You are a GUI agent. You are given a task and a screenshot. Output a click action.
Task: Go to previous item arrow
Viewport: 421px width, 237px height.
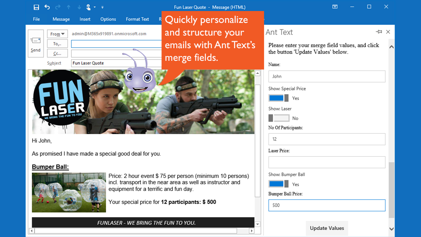point(69,7)
